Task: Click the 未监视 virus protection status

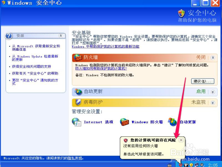Action: coord(198,102)
